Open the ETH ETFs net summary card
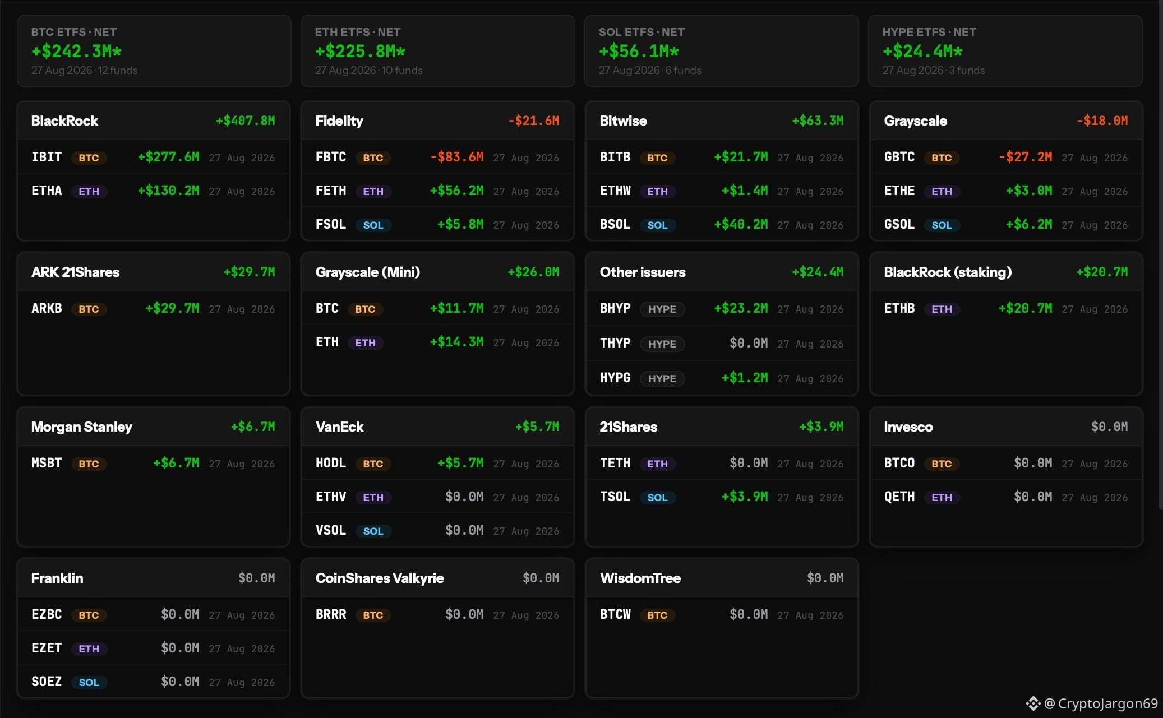1163x718 pixels. [x=437, y=51]
